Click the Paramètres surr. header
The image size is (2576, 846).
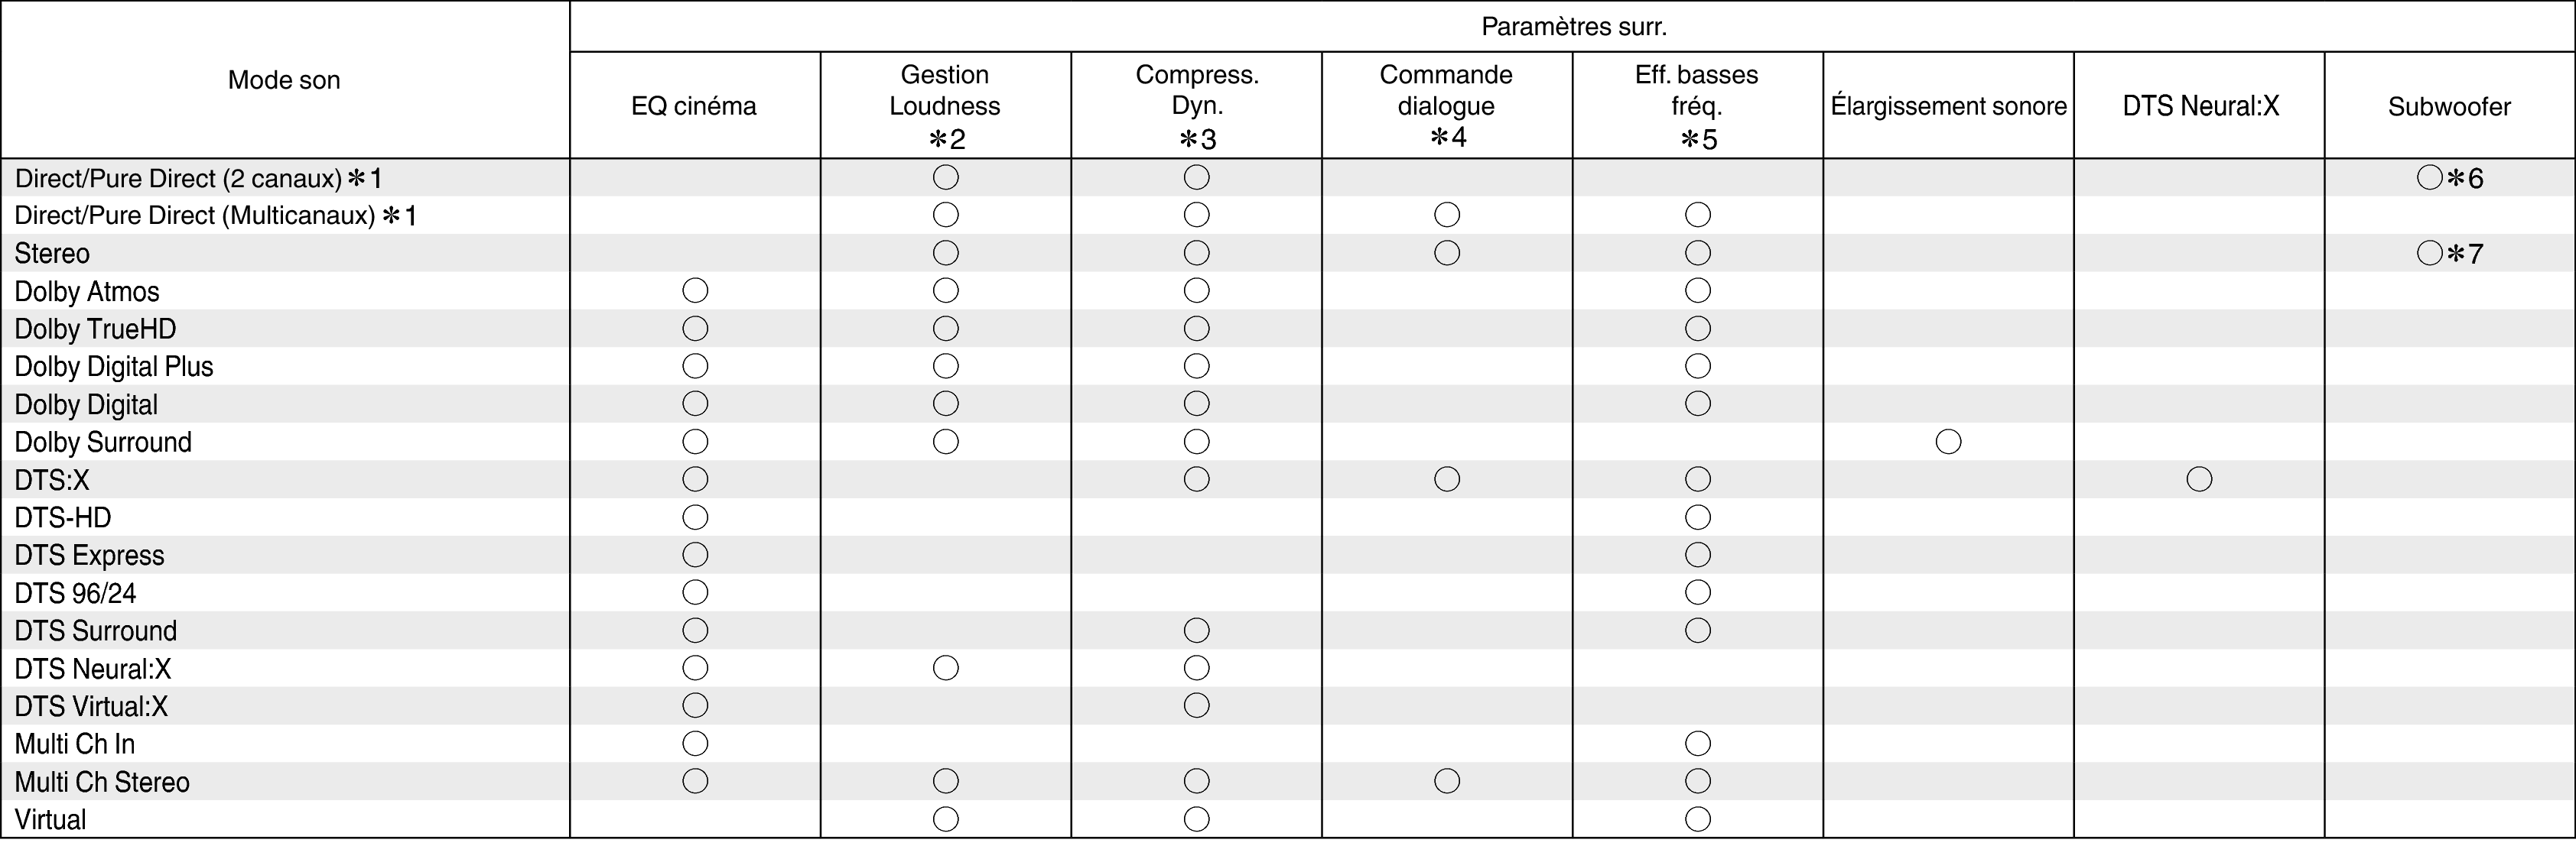point(1573,27)
